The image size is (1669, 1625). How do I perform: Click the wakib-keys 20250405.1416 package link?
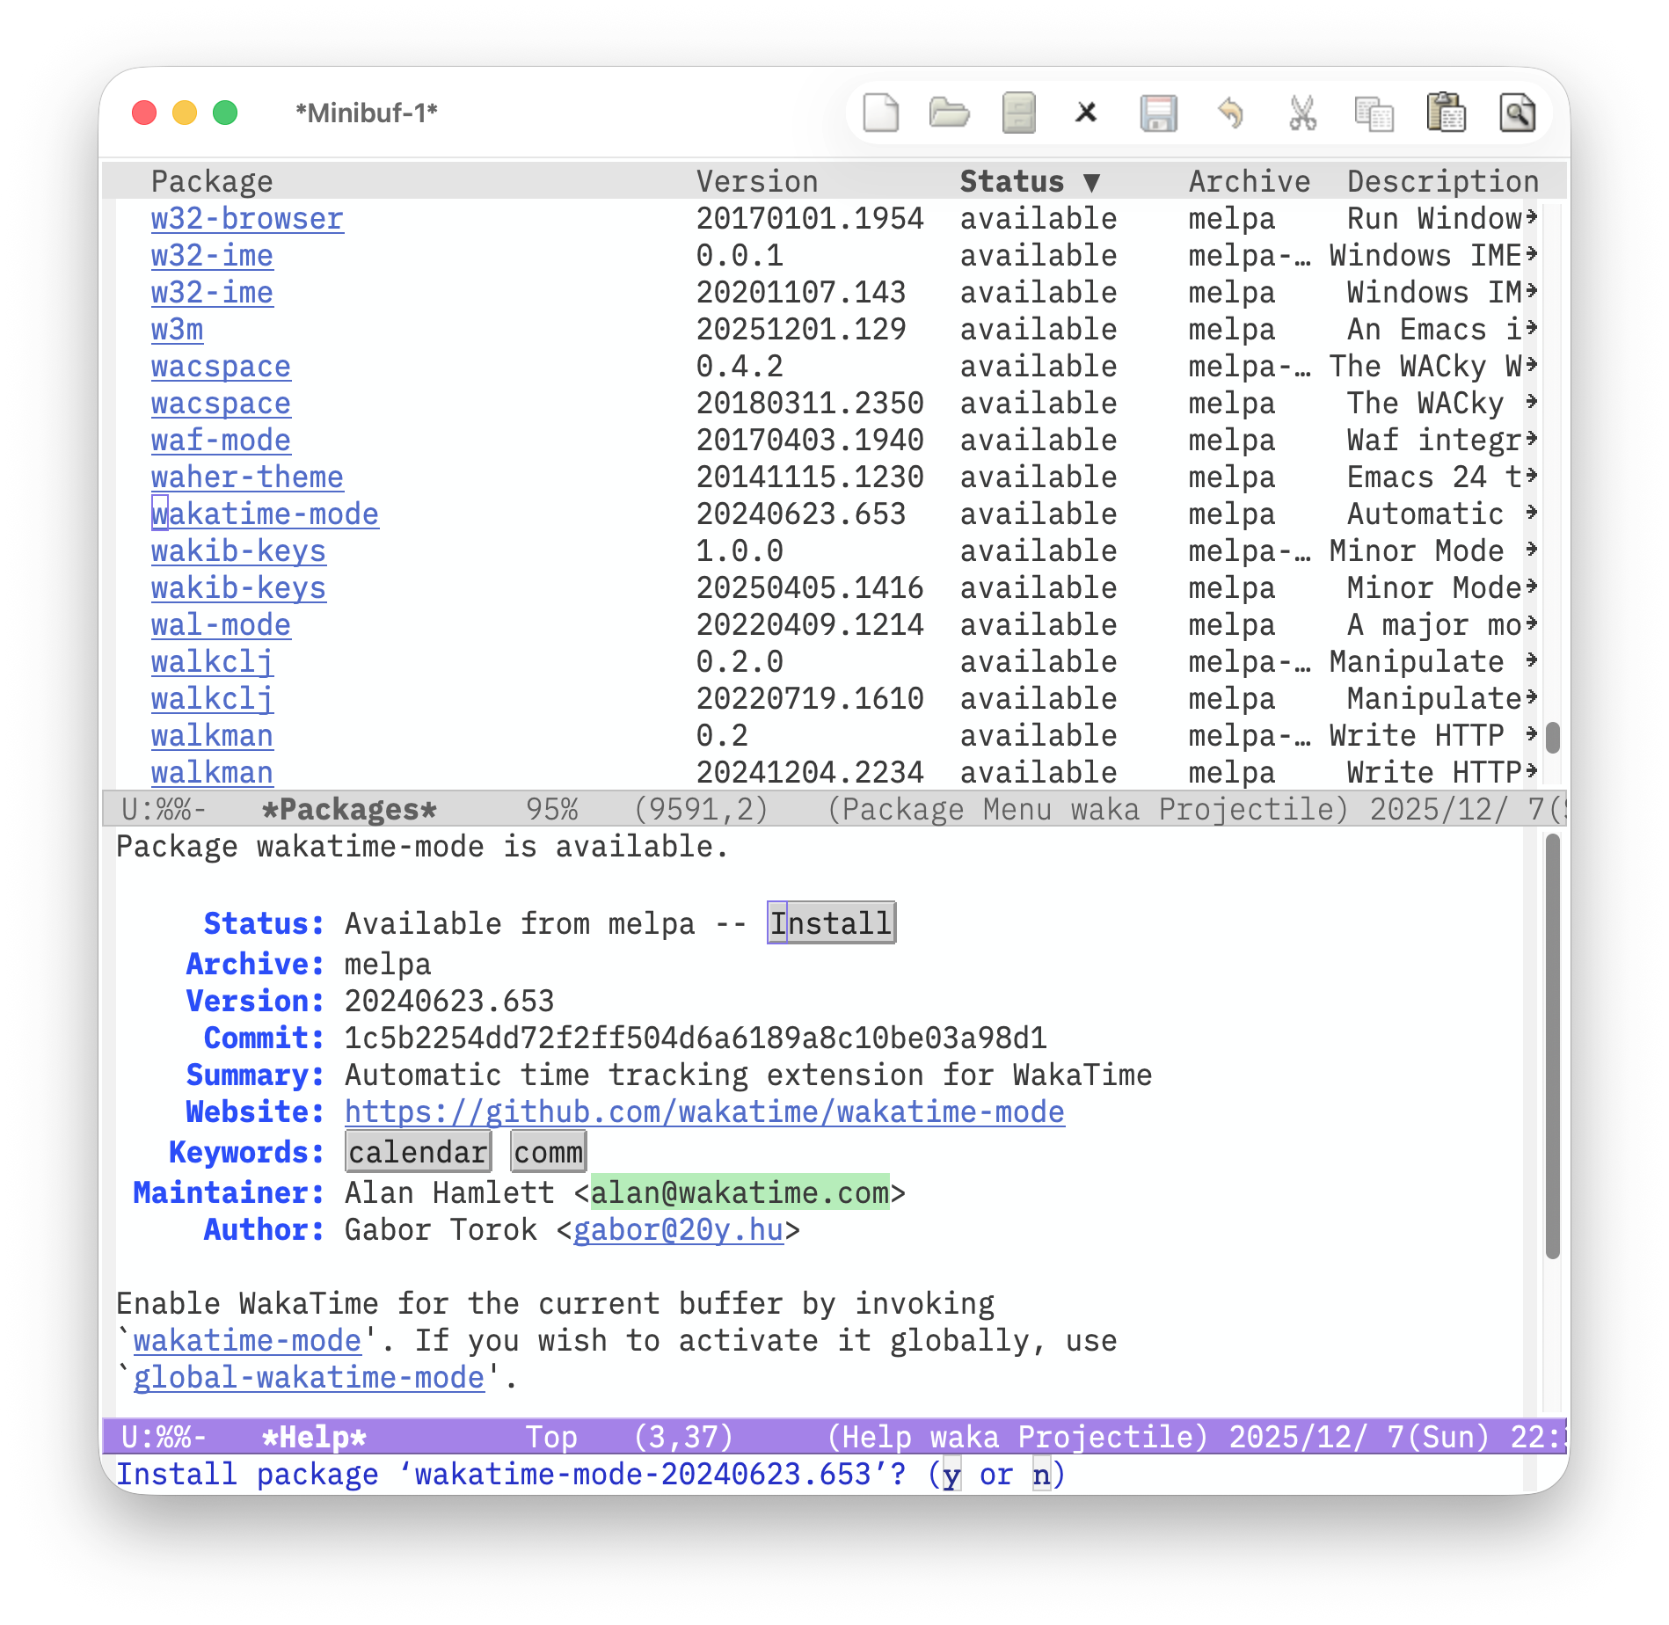click(238, 587)
